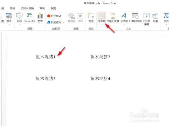Switch to the Animations (动画) tab
Image resolution: width=170 pixels, height=126 pixels.
(x=12, y=8)
